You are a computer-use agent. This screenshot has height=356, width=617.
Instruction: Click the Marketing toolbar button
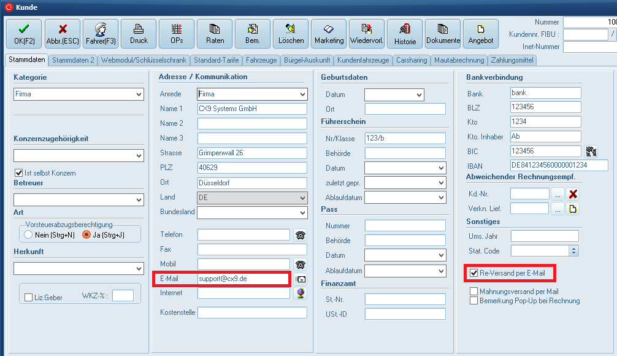pos(329,34)
